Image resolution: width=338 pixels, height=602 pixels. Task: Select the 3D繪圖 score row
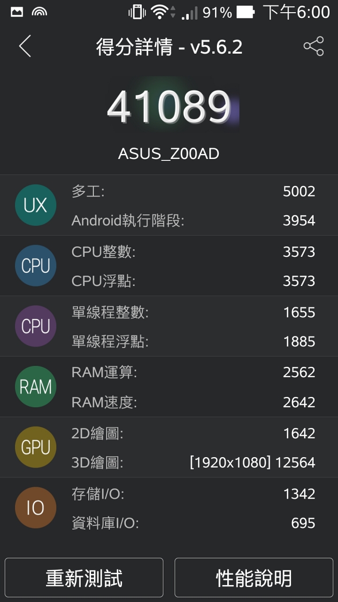(193, 462)
